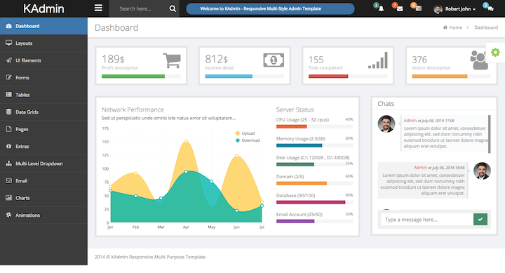Click the Domain (2/5) label

coord(290,177)
